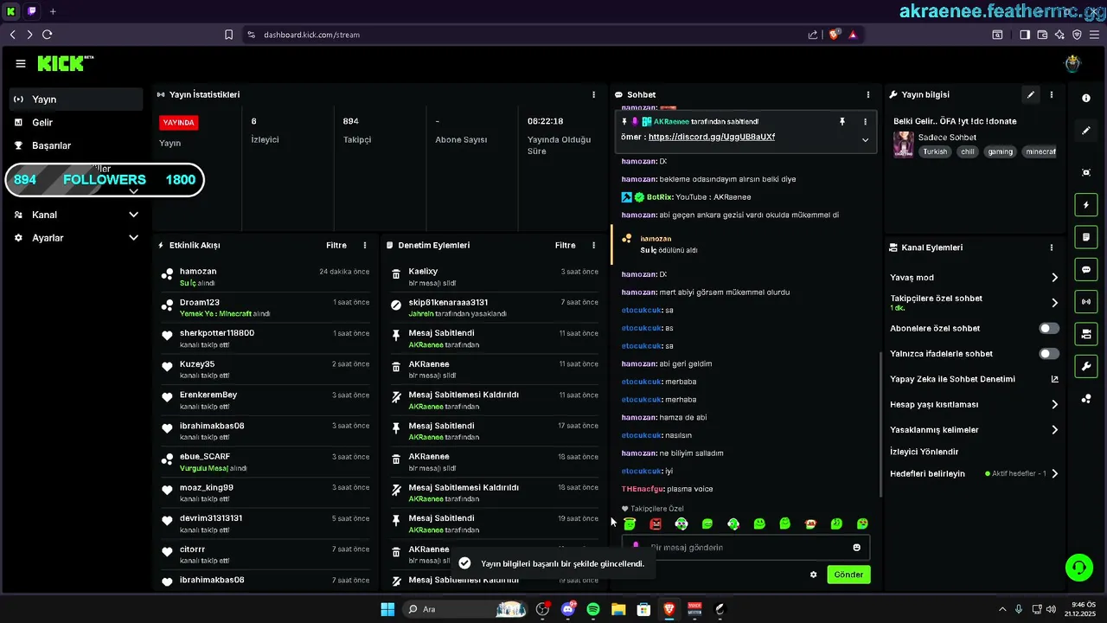
Task: Reload page with browser refresh button
Action: click(x=47, y=35)
